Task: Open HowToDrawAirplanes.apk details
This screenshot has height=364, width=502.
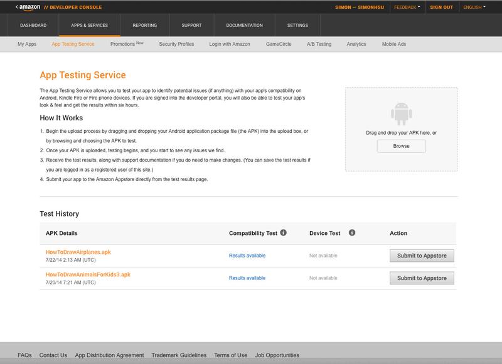Action: click(x=78, y=252)
